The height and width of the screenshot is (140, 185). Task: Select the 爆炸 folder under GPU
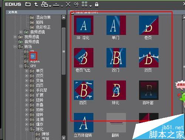(x=40, y=124)
